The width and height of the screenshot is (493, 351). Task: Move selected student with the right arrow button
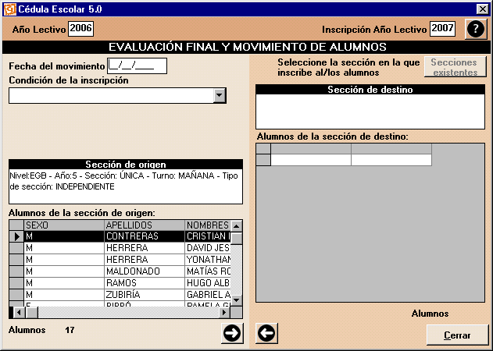(232, 333)
